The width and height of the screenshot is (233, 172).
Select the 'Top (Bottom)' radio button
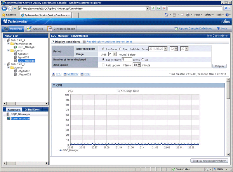(103, 60)
